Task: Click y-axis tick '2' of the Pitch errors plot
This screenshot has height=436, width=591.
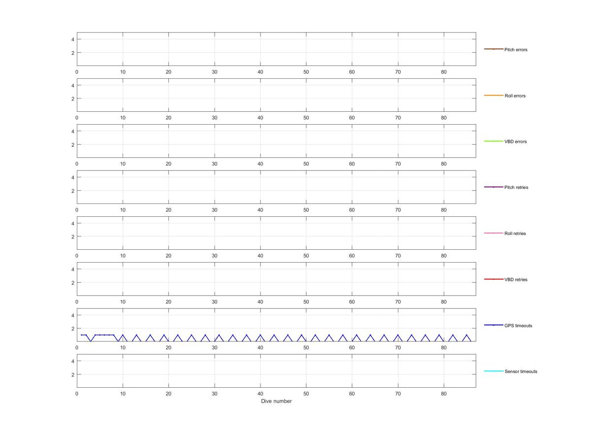Action: (72, 53)
